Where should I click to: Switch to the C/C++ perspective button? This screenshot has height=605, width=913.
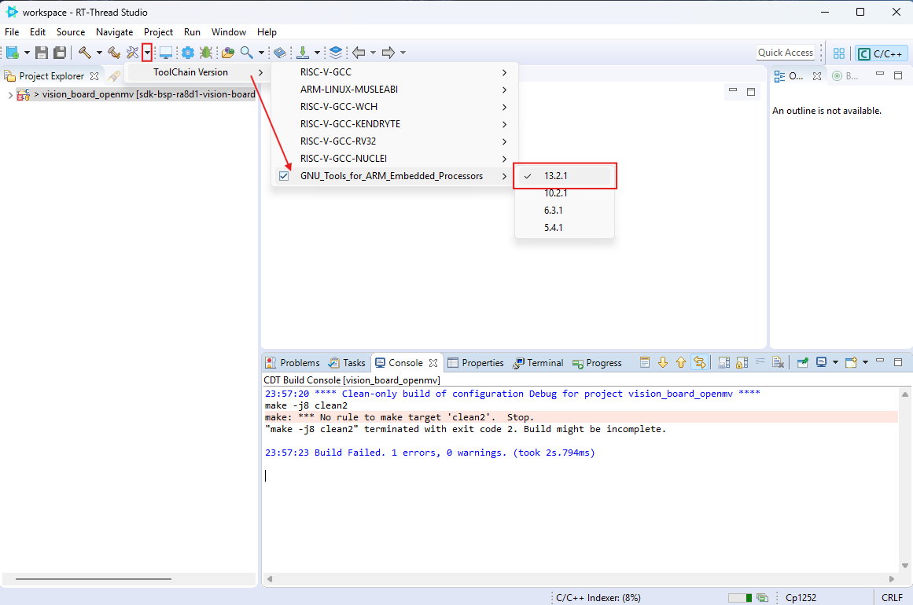881,53
